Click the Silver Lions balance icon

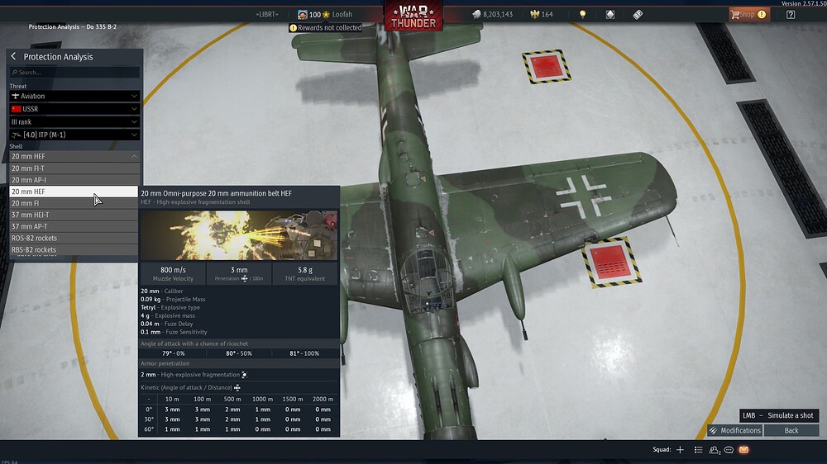click(x=477, y=14)
